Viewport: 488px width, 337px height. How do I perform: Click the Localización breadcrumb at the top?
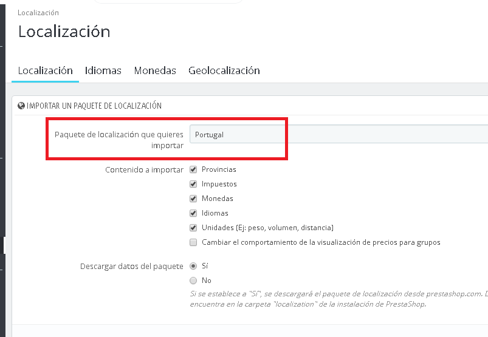click(38, 13)
